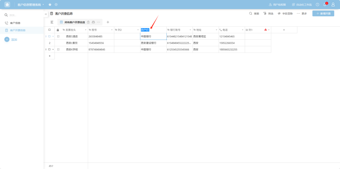Click the hamburger view list icon
340x169 pixels.
(x=52, y=22)
